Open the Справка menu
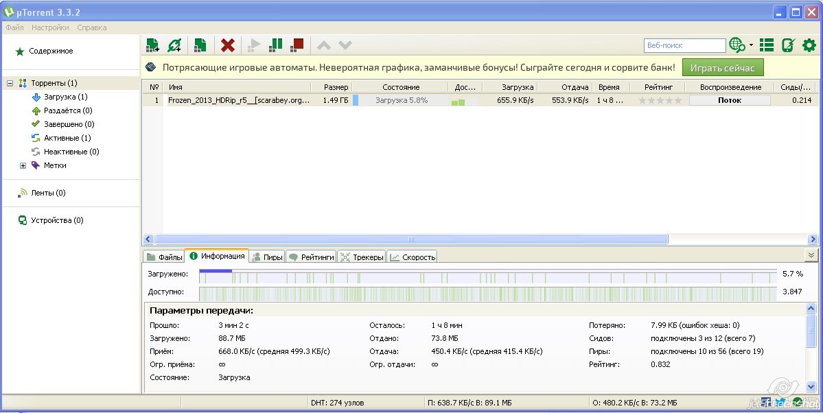 click(92, 27)
